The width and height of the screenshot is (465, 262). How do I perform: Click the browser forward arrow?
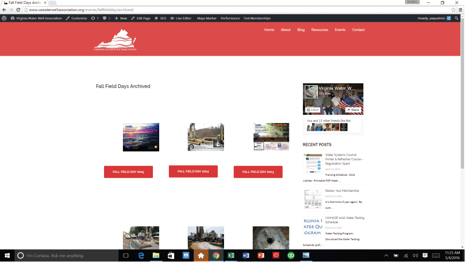coord(11,10)
